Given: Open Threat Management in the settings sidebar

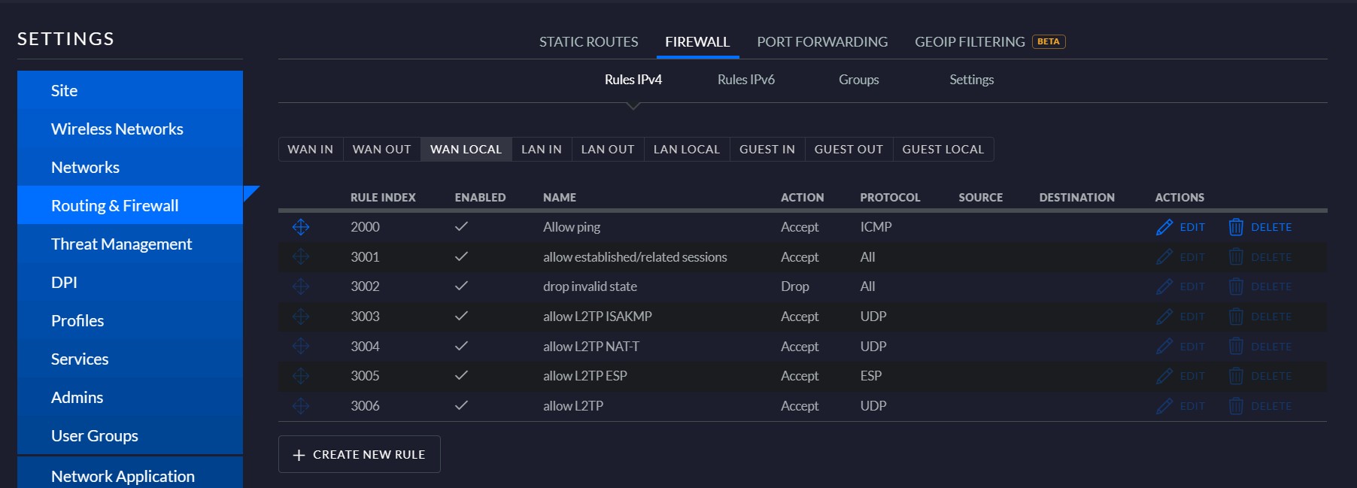Looking at the screenshot, I should coord(121,244).
